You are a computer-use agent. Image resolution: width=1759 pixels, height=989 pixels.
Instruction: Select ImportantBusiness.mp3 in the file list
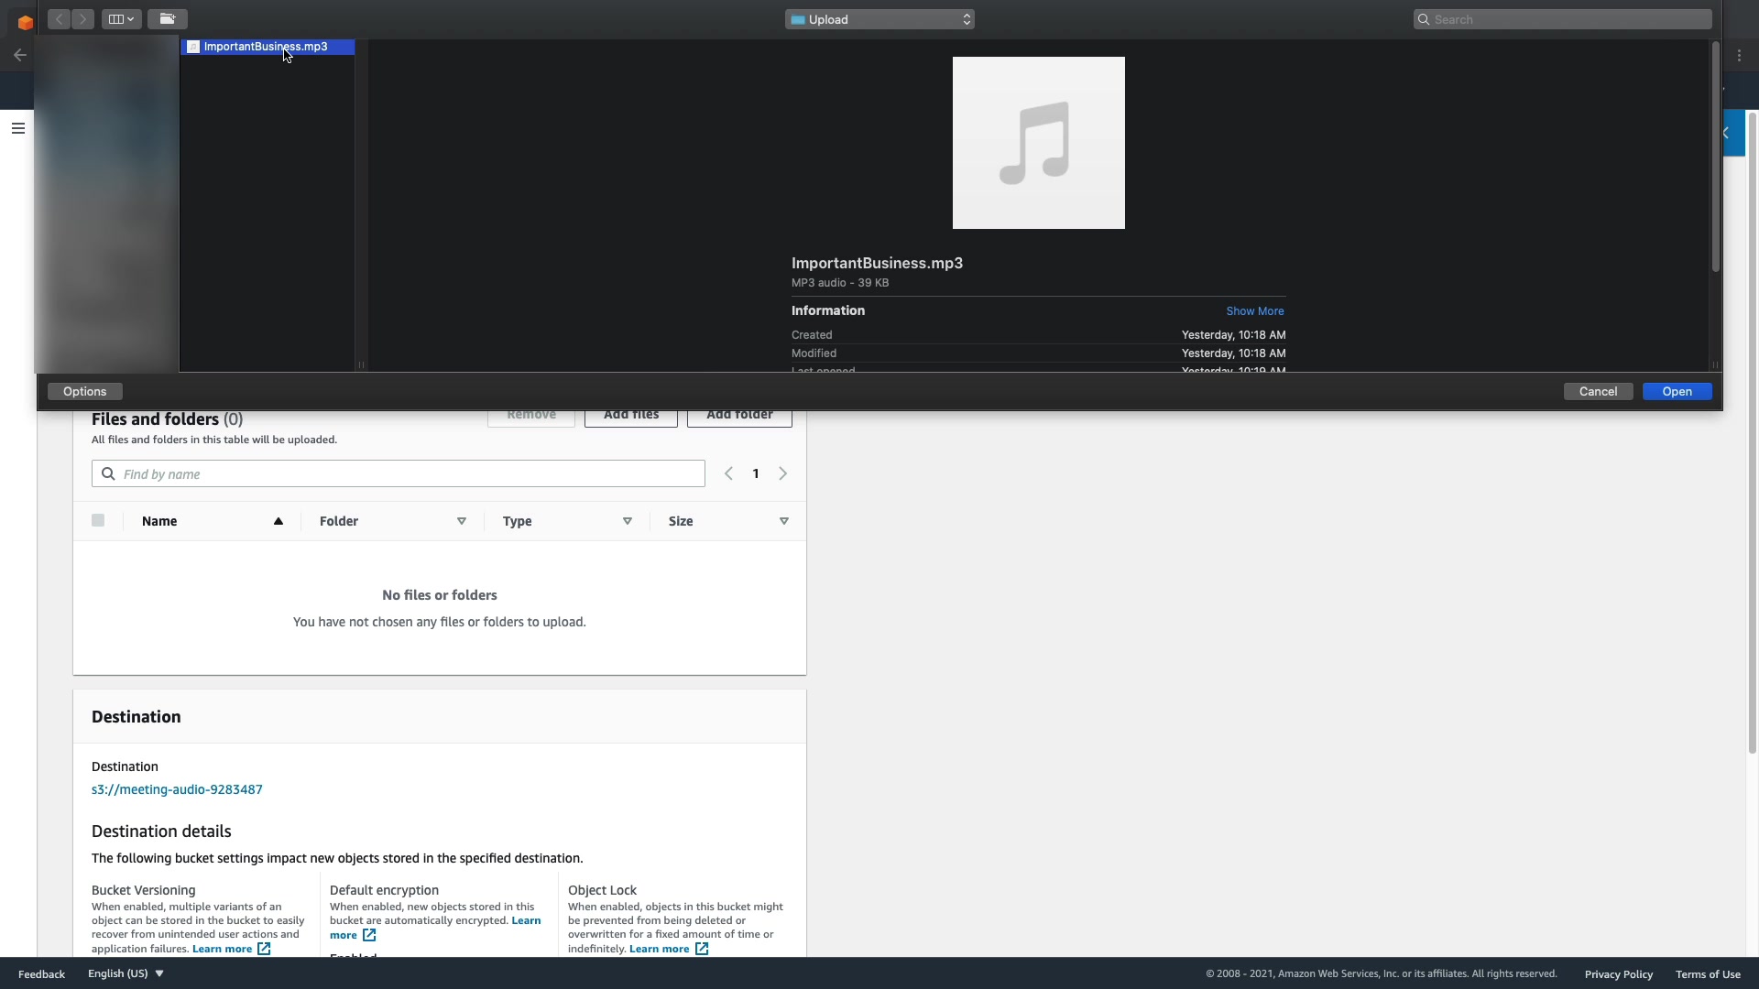(x=265, y=47)
